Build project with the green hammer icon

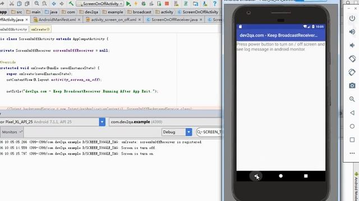(71, 3)
